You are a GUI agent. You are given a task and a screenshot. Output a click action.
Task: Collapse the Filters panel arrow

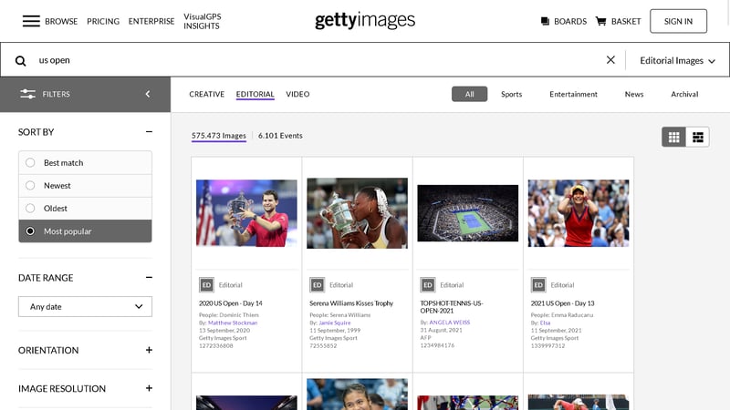pyautogui.click(x=148, y=94)
